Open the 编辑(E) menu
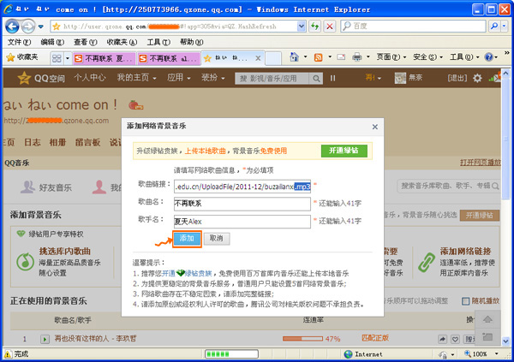This screenshot has width=514, height=362. click(52, 42)
